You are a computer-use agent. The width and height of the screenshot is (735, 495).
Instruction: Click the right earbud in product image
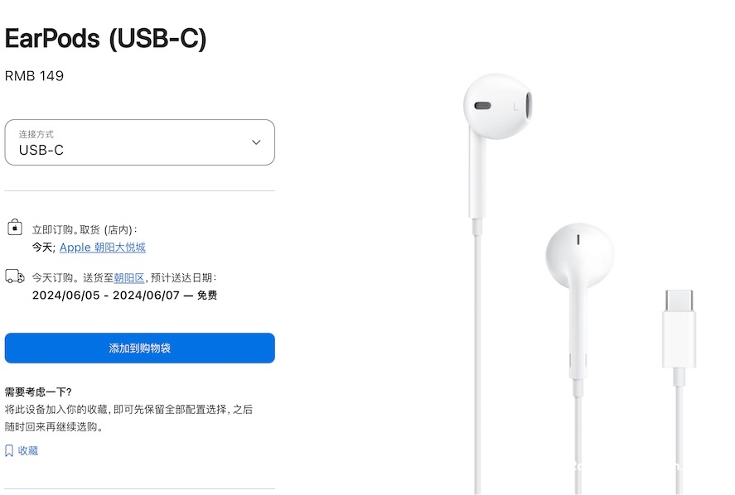coord(579,256)
